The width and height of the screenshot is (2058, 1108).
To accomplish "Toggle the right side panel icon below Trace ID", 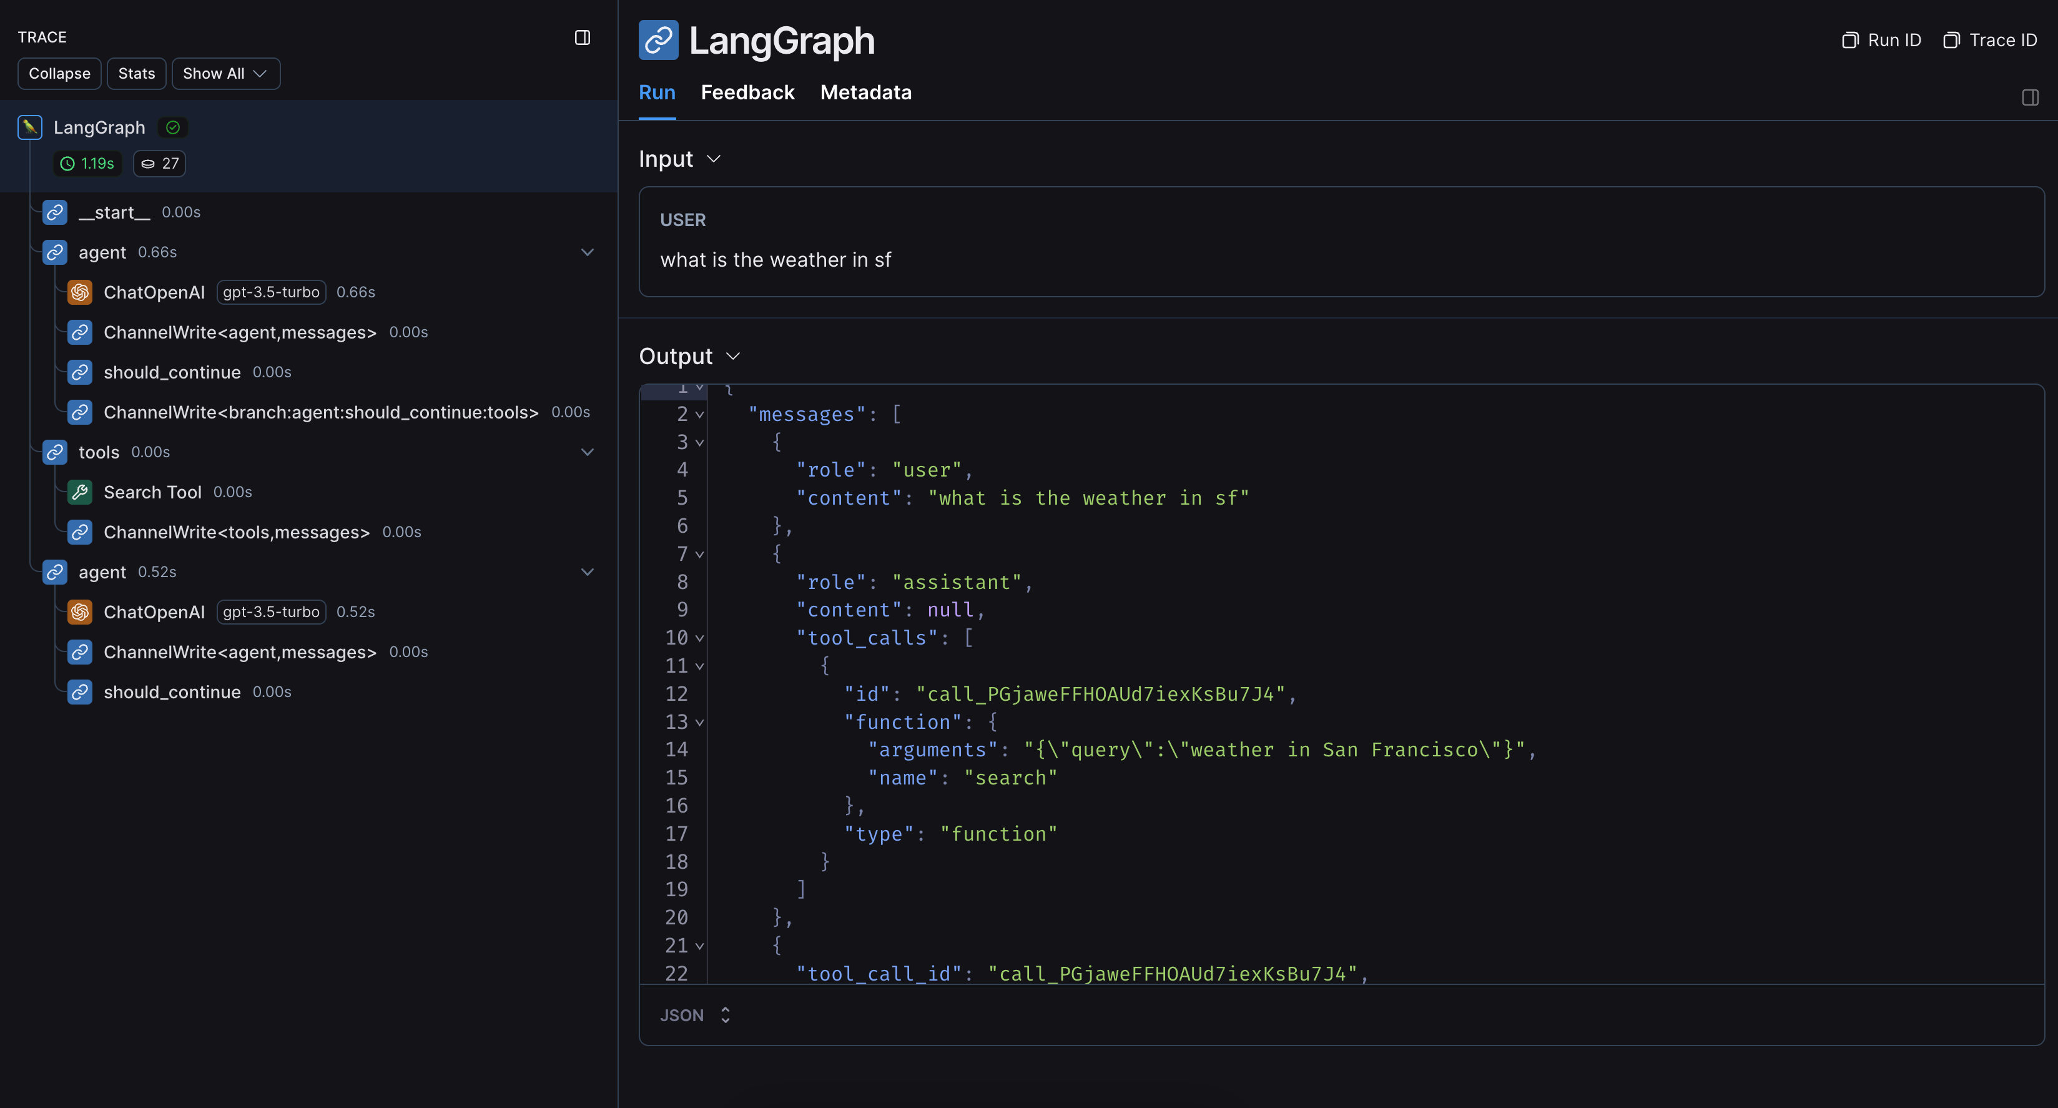I will (2030, 97).
